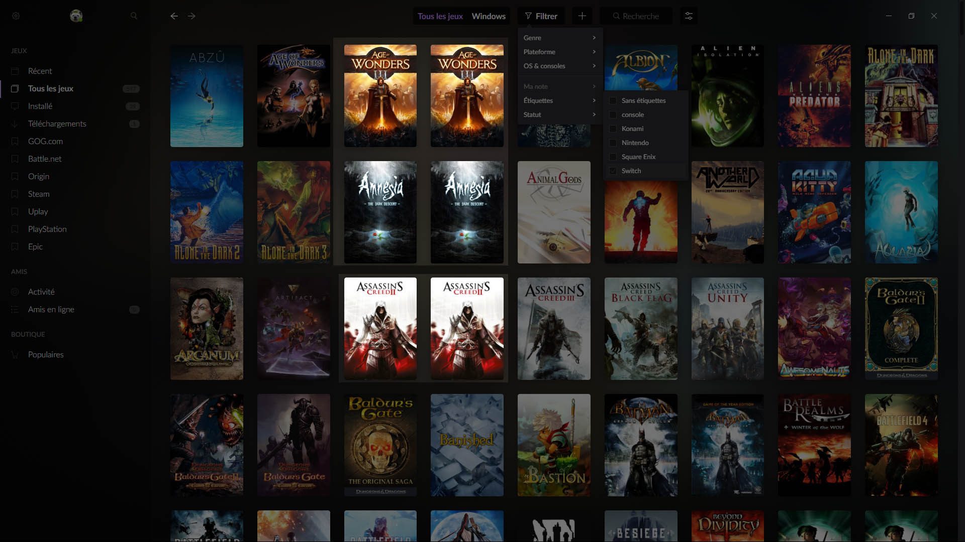Viewport: 965px width, 542px height.
Task: Open the Filtrer dropdown button
Action: (541, 16)
